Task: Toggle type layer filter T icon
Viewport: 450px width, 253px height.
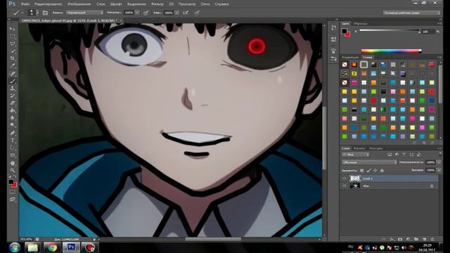Action: pos(404,155)
